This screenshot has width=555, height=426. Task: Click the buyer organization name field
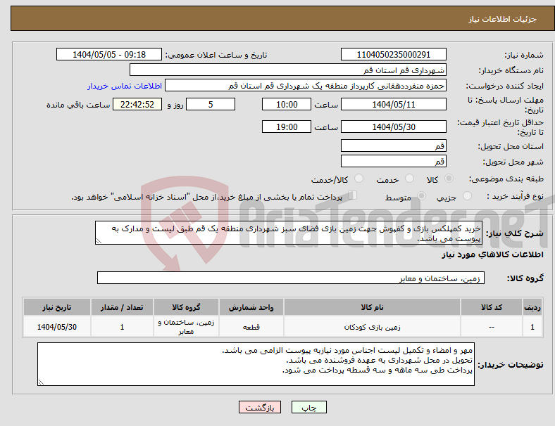pos(288,70)
